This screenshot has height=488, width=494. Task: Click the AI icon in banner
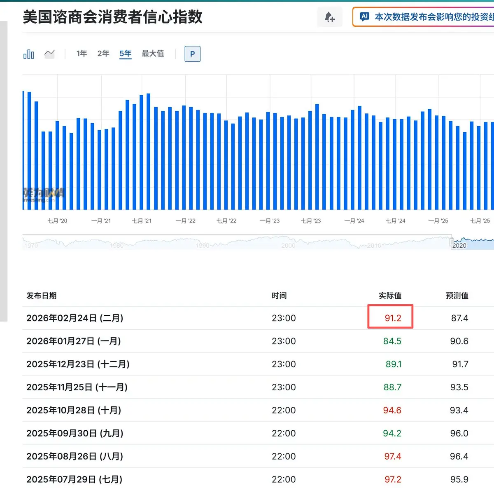click(x=364, y=17)
